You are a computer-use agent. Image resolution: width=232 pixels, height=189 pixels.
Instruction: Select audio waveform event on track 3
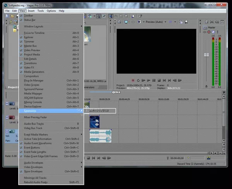click(x=101, y=136)
